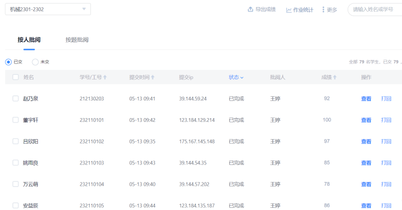Viewport: 402px width, 210px height.
Task: Click IP address 123.184.129.214
Action: click(x=197, y=120)
